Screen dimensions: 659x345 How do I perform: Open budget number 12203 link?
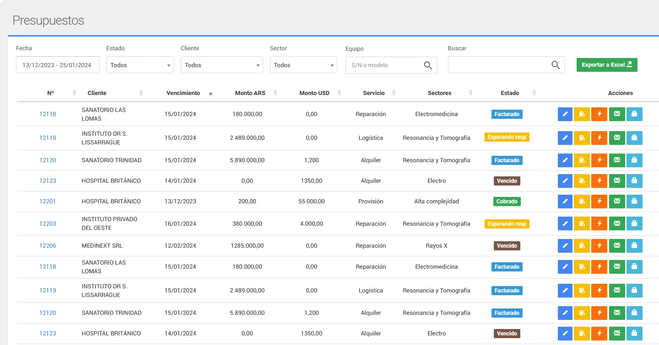click(x=48, y=223)
